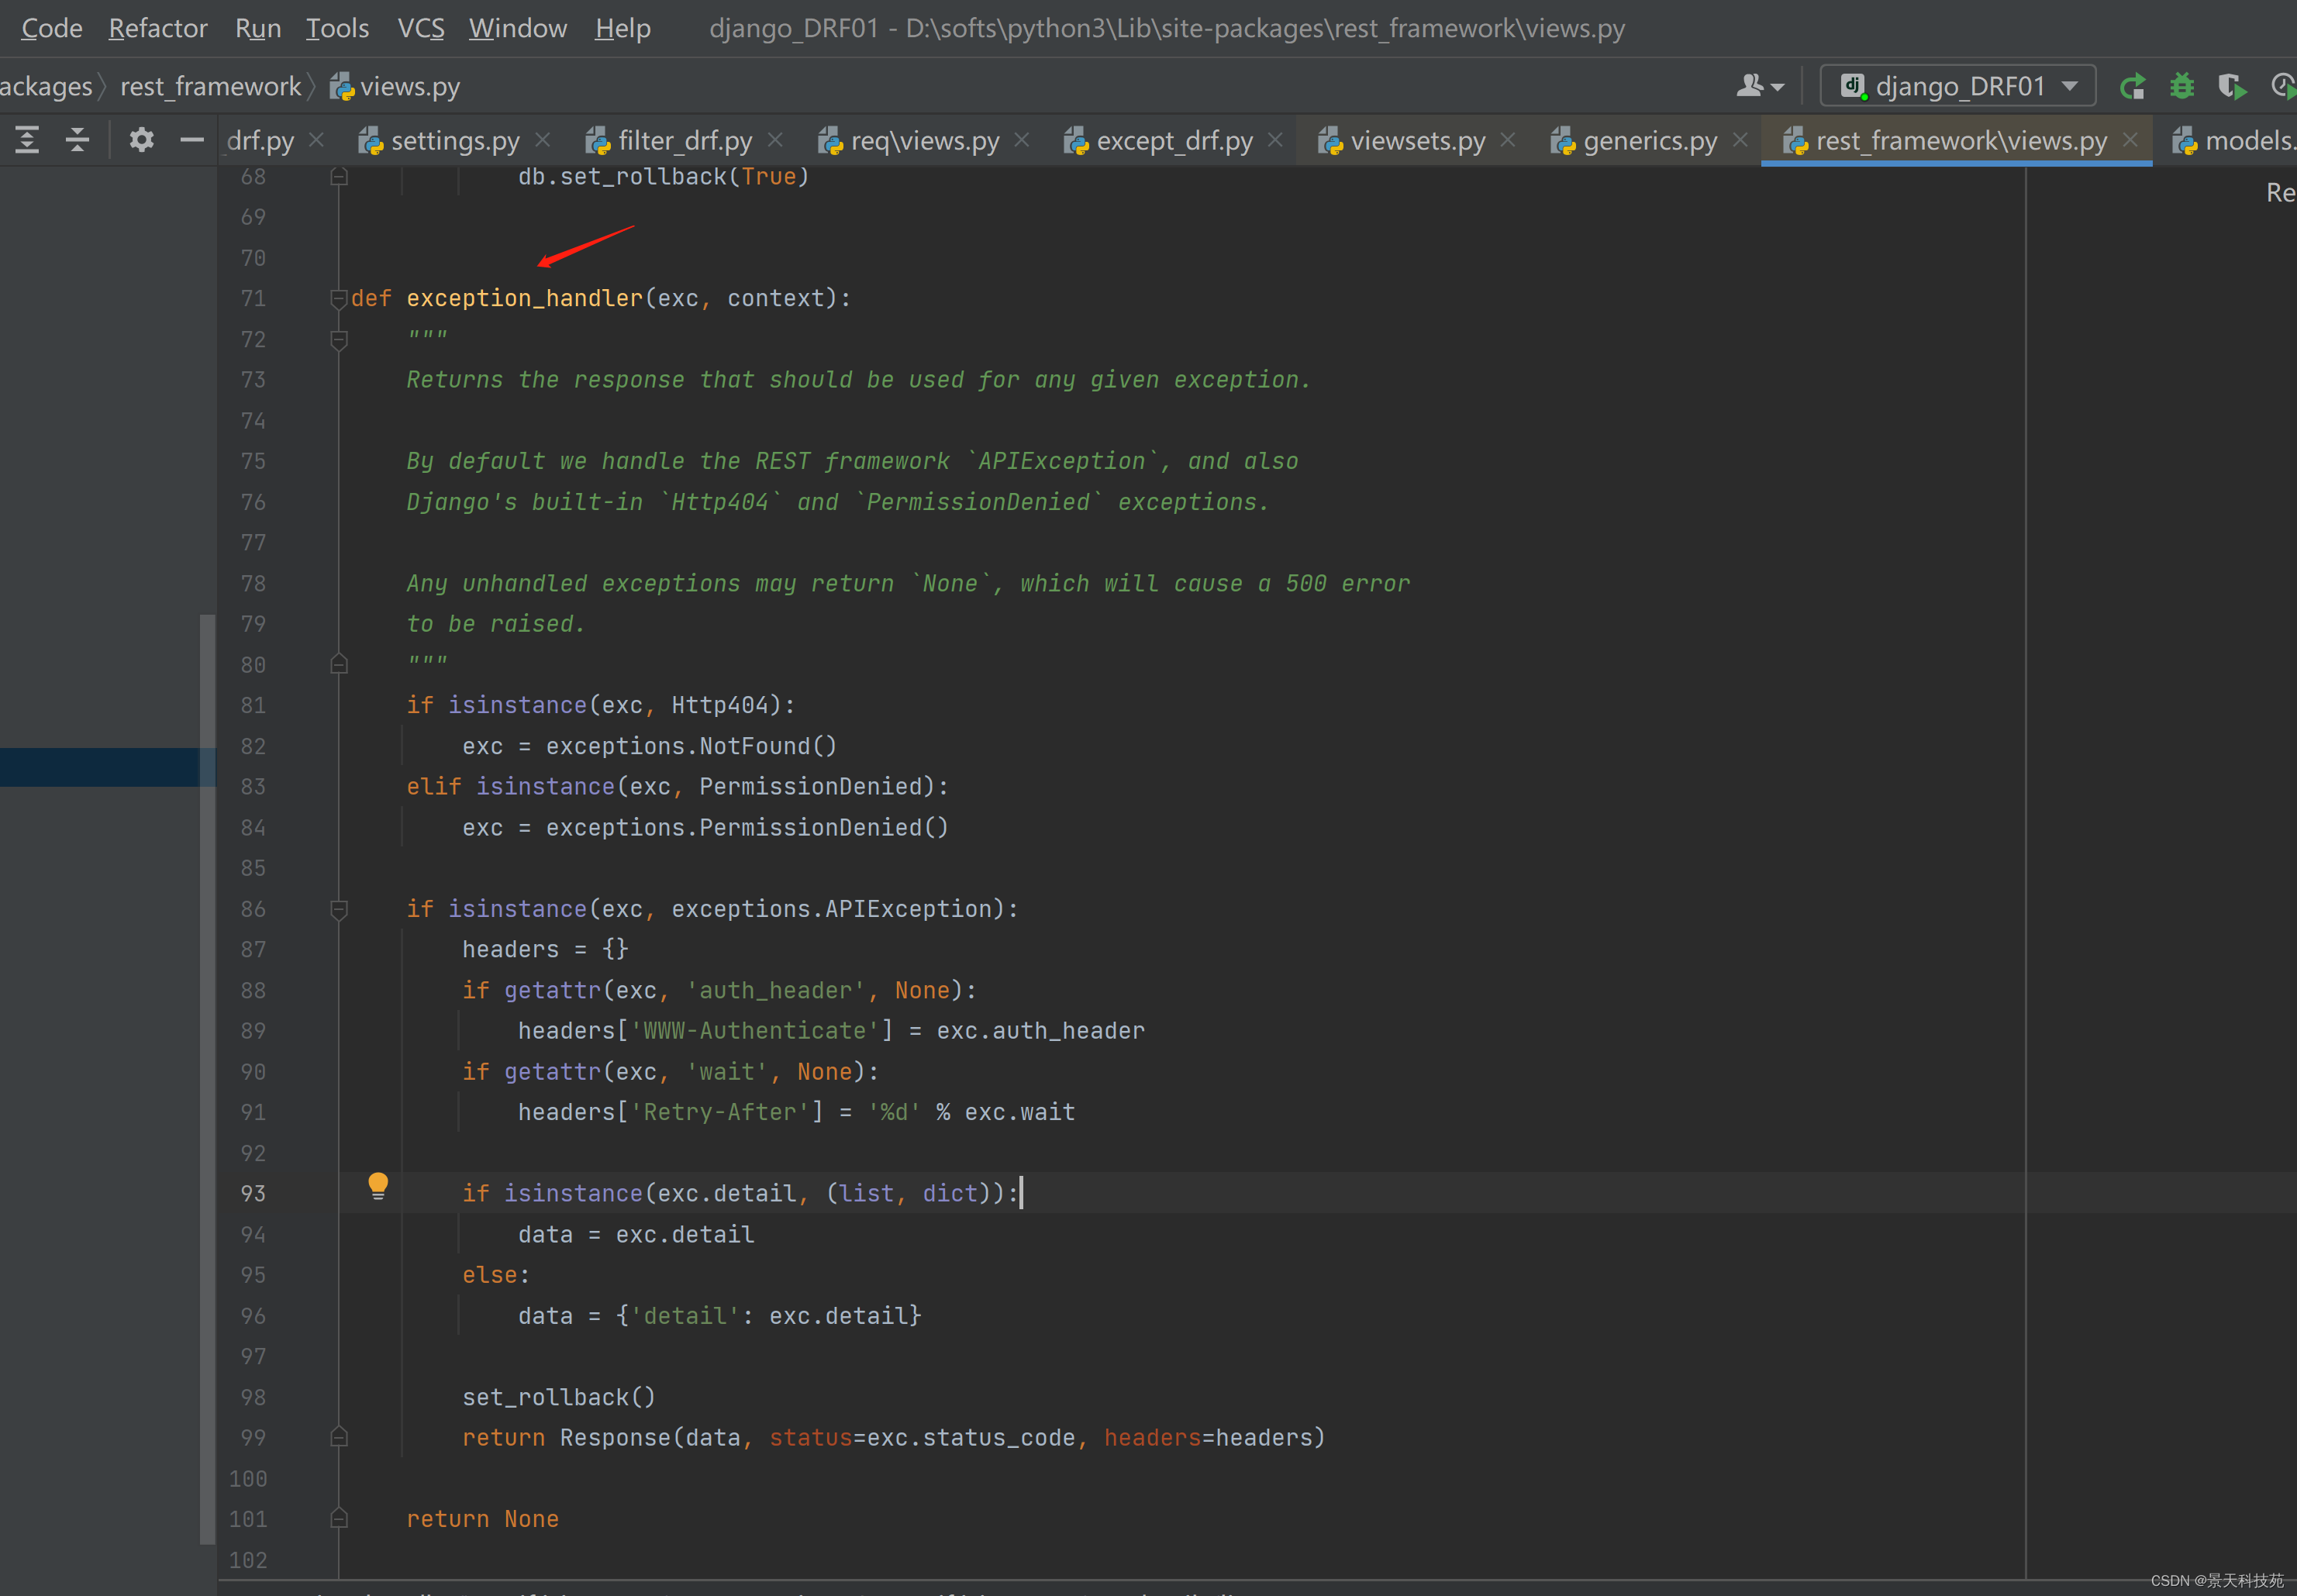Click docstring end fold marker at line 80
This screenshot has height=1596, width=2297.
339,664
